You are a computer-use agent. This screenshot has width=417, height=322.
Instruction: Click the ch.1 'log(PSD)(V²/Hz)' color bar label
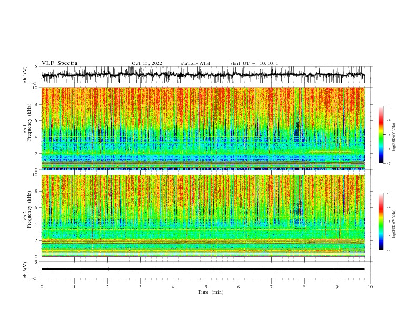click(394, 137)
